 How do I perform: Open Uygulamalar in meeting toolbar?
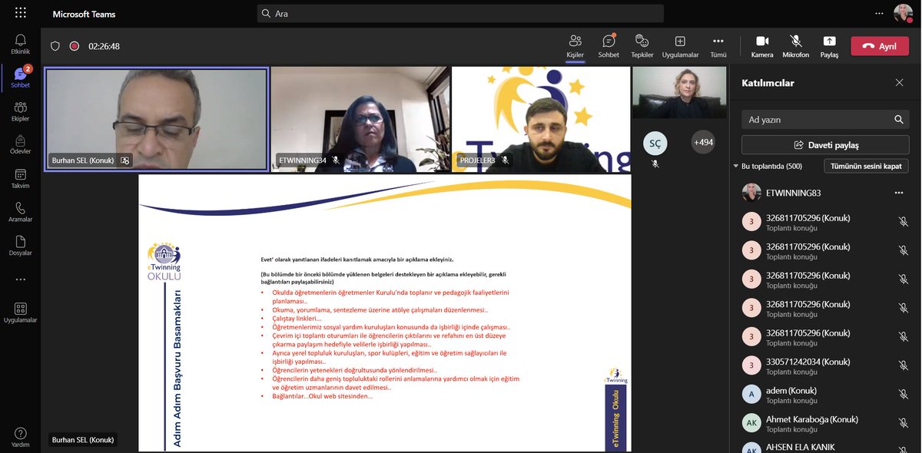(680, 46)
